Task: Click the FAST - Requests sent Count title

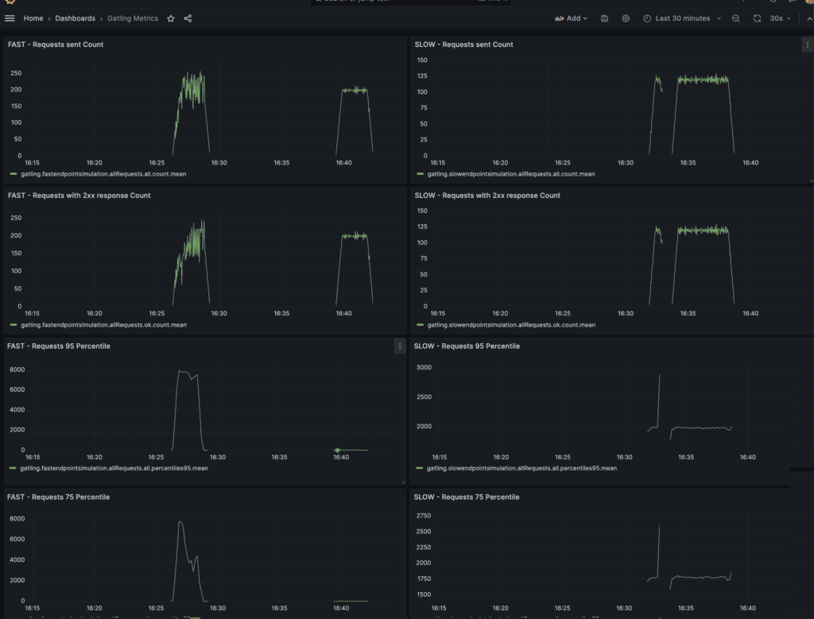Action: pos(56,44)
